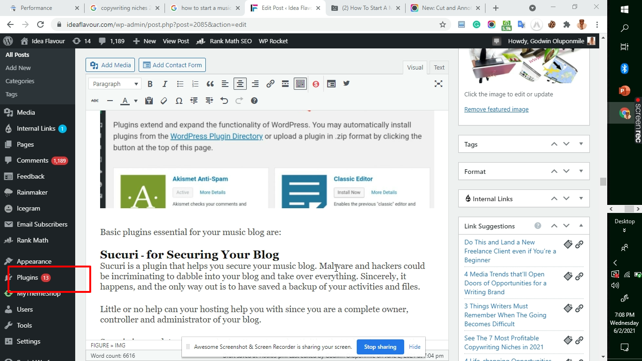Click the Twitter bird toolbar icon
This screenshot has width=642, height=361.
346,83
